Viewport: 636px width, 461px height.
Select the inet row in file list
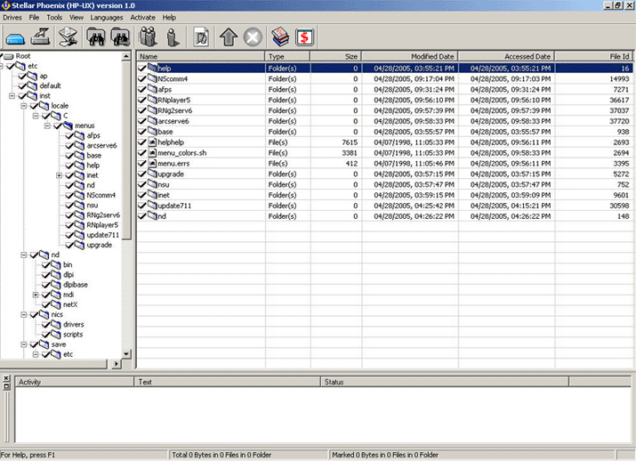[384, 195]
